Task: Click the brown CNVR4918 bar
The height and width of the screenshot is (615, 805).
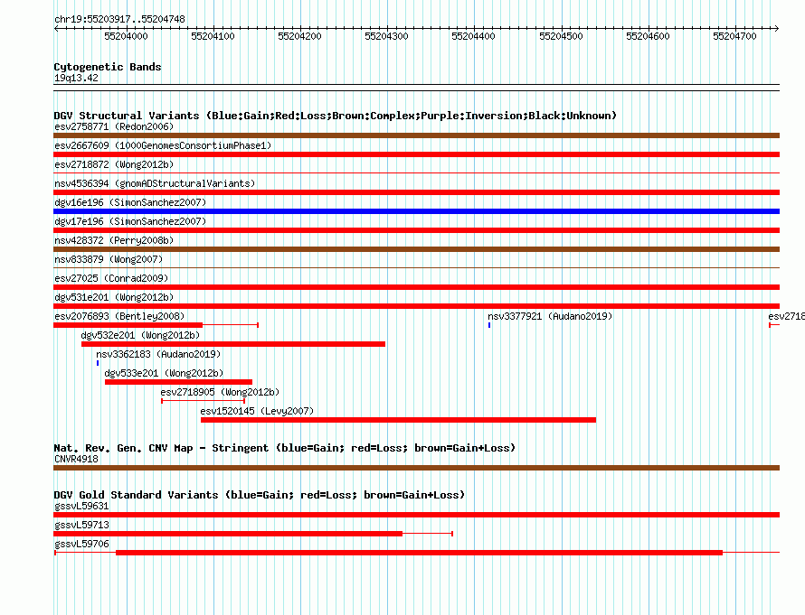Action: click(416, 468)
